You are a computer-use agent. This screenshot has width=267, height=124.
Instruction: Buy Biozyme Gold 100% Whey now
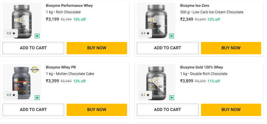coord(231,110)
